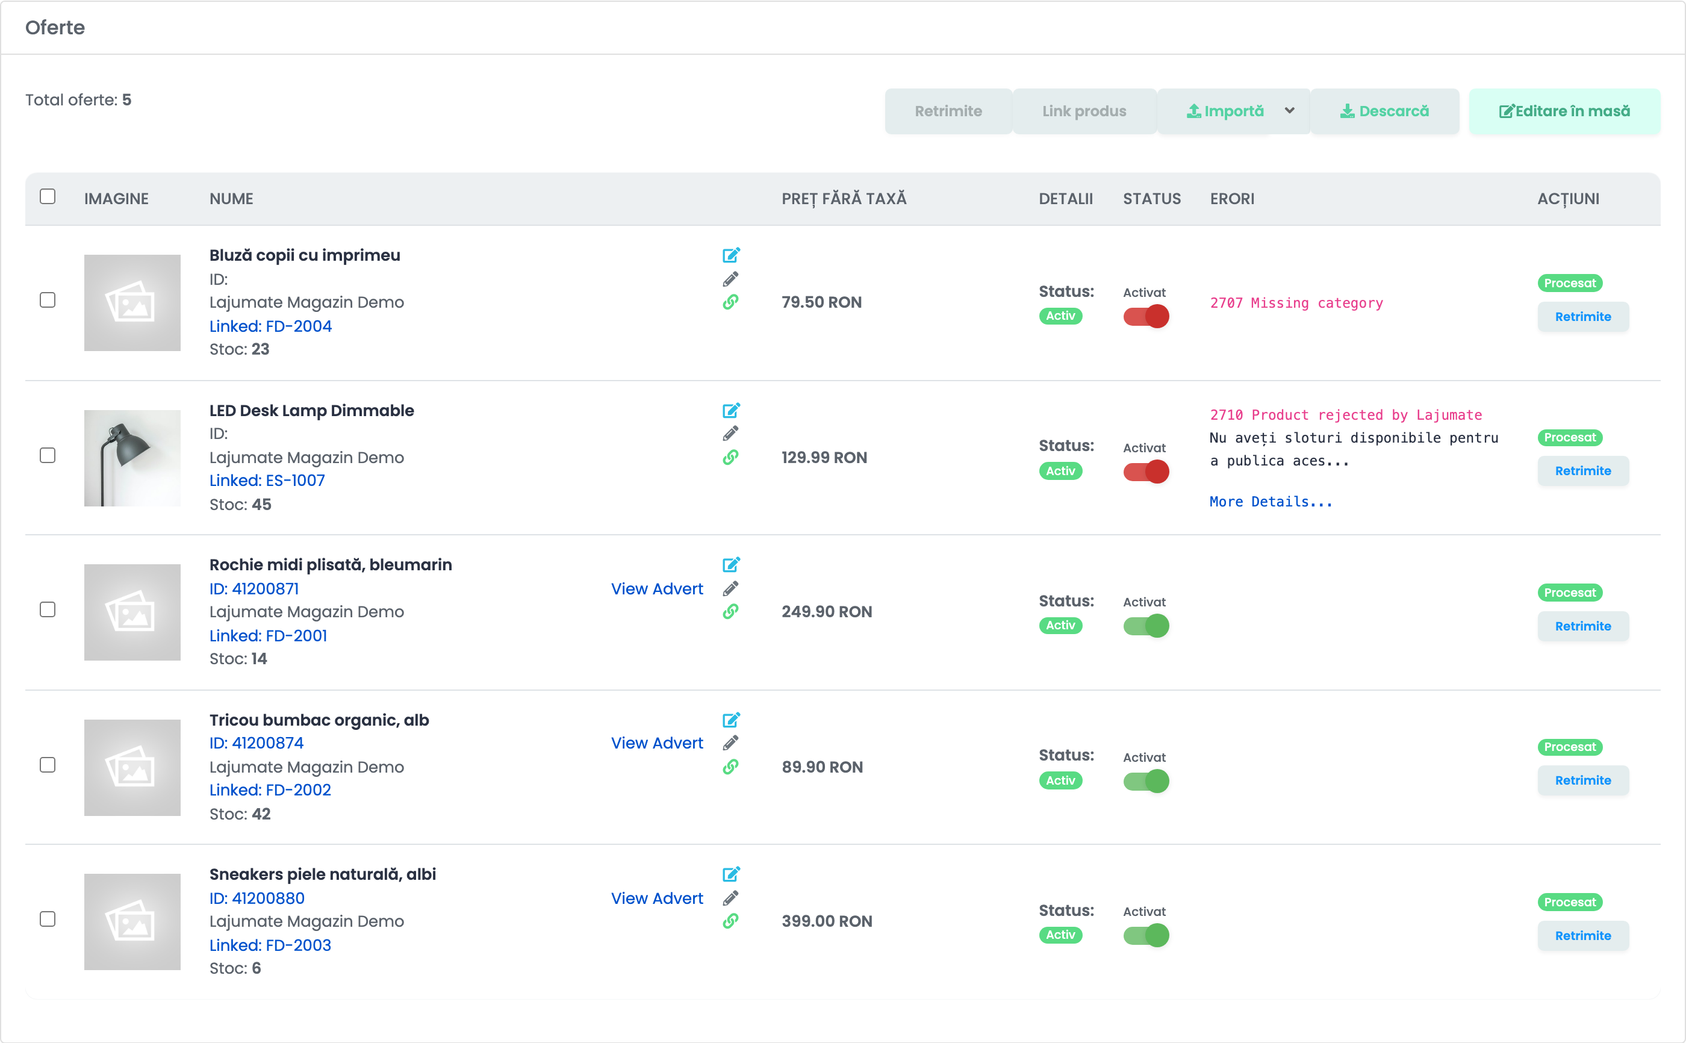Click pencil icon for LED Desk Lamp Dimmable
The image size is (1686, 1043).
click(x=730, y=434)
